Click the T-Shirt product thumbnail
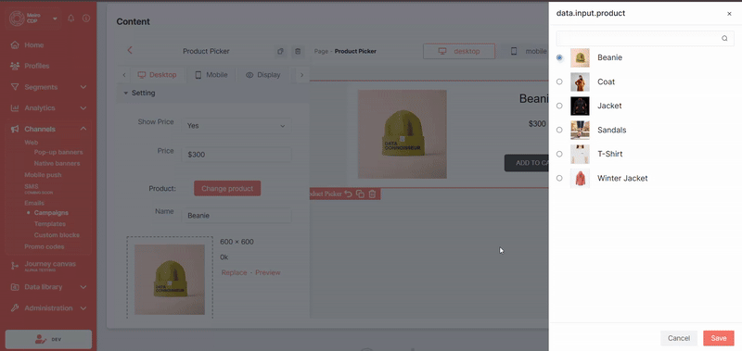The image size is (742, 351). 580,154
